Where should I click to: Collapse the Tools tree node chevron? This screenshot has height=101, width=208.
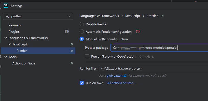click(6, 57)
